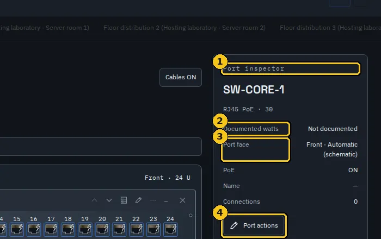Screen dimensions: 381x239
Task: Collapse the device with the dash icon
Action: (x=166, y=201)
